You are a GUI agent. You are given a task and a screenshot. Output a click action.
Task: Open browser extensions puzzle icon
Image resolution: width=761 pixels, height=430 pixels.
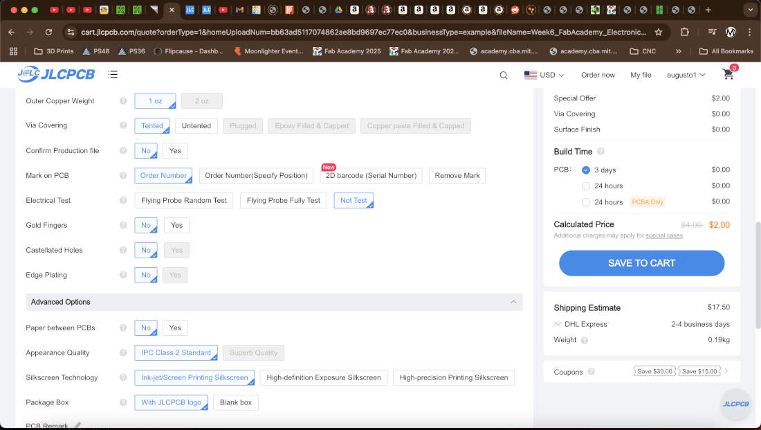pos(684,32)
